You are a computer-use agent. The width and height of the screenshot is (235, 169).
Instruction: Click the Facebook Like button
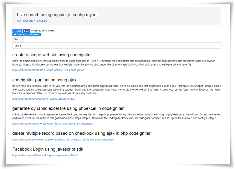click(17, 31)
